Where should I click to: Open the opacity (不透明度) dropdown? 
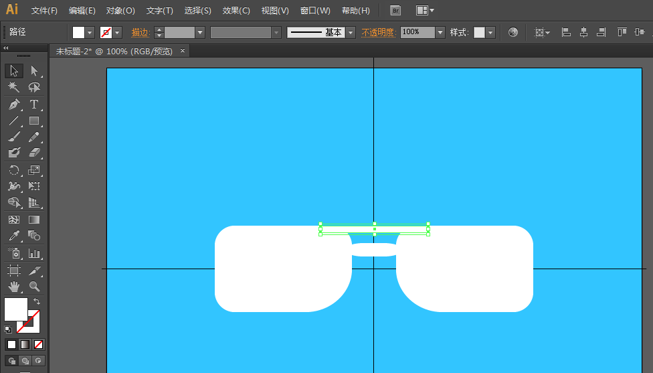tap(440, 32)
